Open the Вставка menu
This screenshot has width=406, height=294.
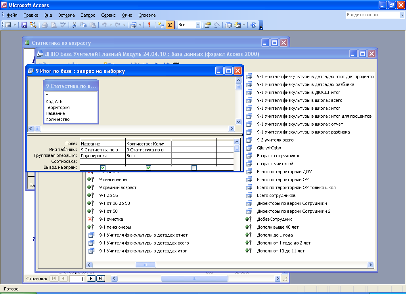pos(66,15)
